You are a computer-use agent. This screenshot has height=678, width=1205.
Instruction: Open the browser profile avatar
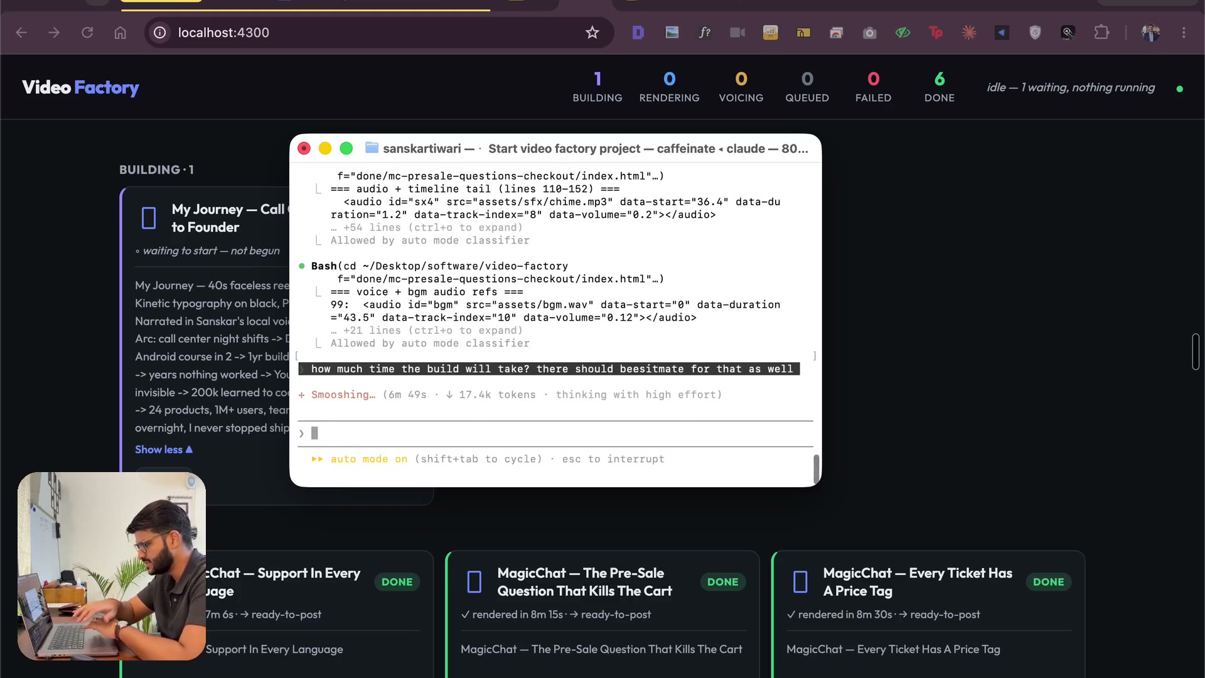point(1150,33)
